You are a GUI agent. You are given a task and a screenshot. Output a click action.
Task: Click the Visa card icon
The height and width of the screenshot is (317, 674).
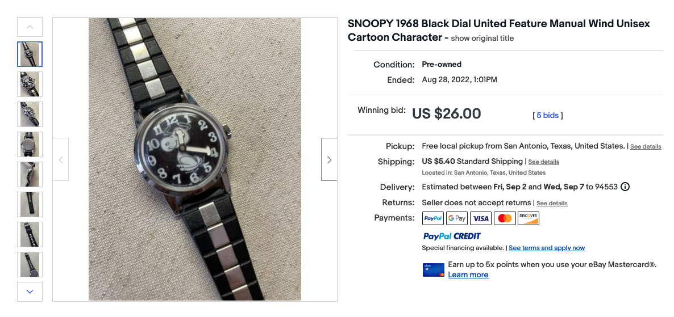click(481, 218)
